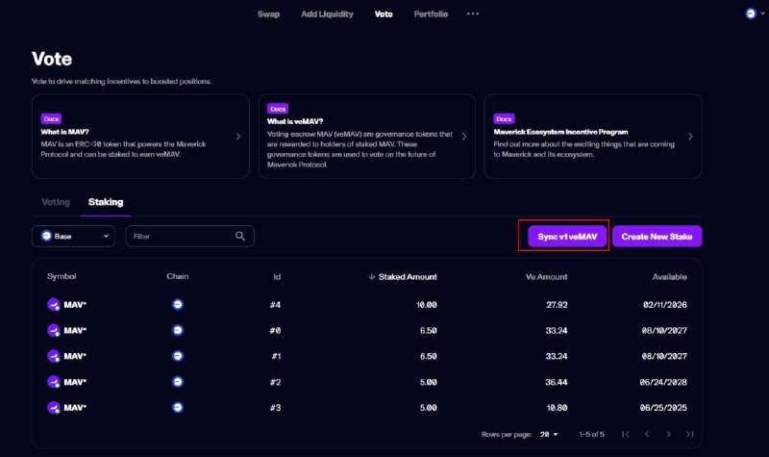Click Ve Amount 10.80
The height and width of the screenshot is (457, 769).
pos(558,408)
